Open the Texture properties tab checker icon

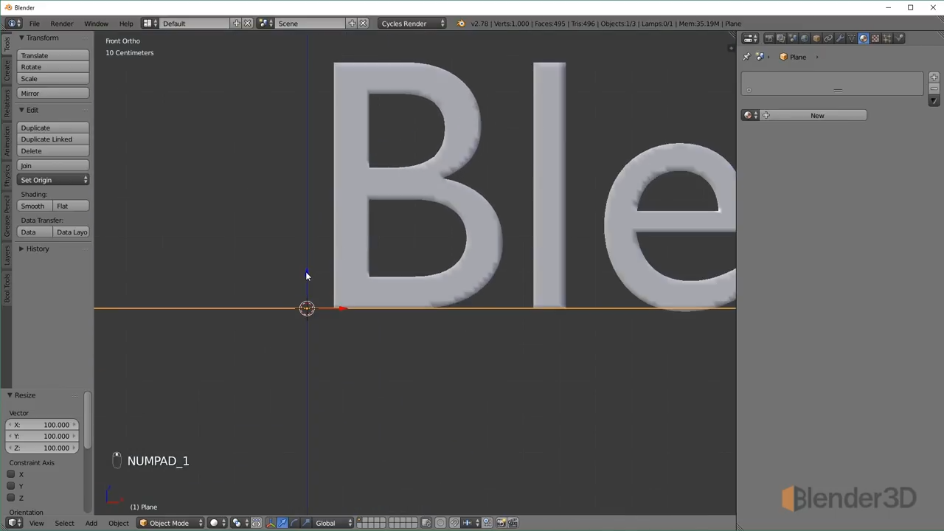click(x=875, y=38)
